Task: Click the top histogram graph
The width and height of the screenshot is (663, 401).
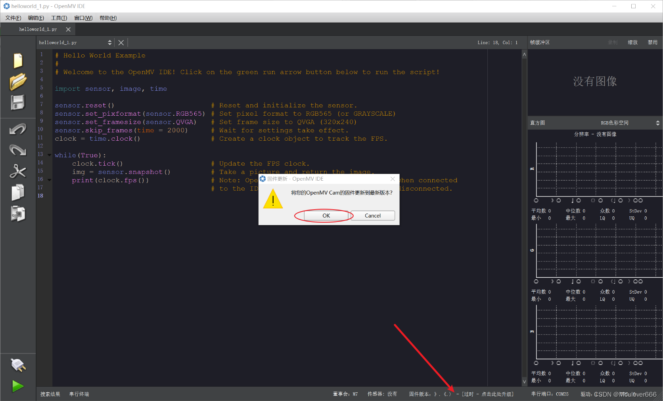Action: (599, 170)
